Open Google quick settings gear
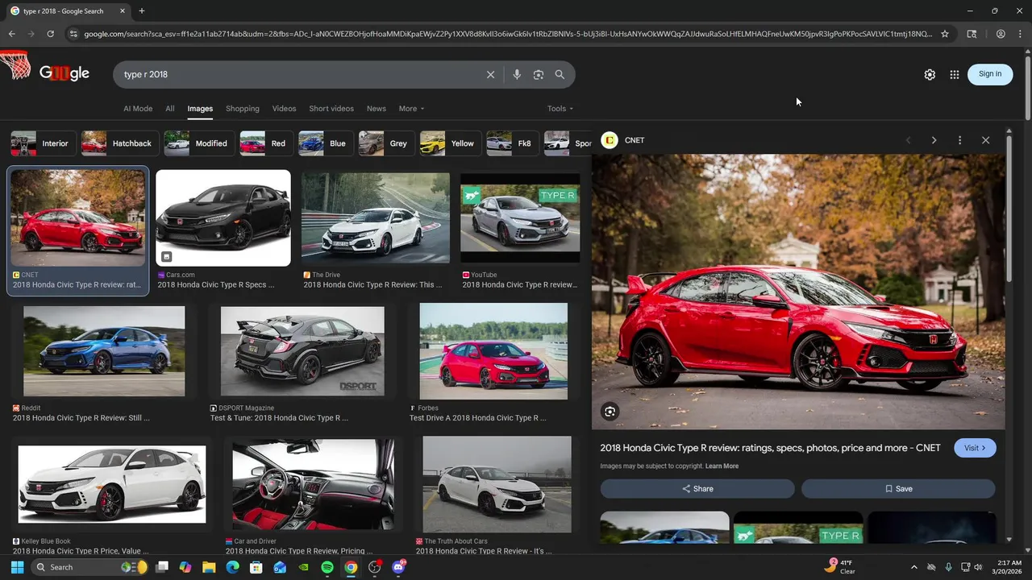Viewport: 1032px width, 580px height. [x=930, y=74]
